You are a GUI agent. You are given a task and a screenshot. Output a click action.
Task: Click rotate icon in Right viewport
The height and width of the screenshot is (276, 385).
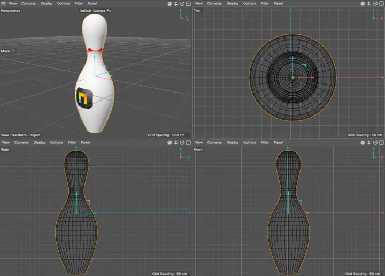click(x=182, y=143)
